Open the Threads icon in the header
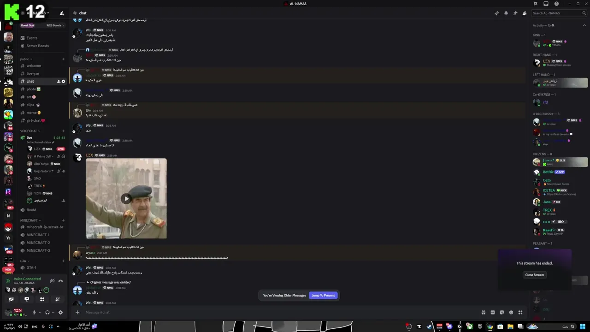The image size is (590, 332). tap(496, 13)
